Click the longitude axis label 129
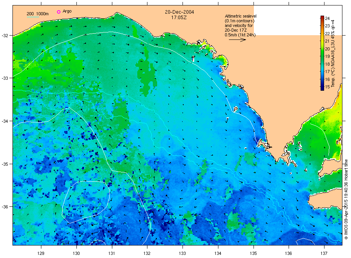 tap(41, 253)
